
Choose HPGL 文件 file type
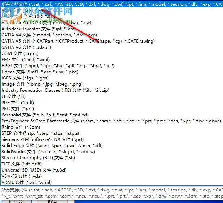[112, 66]
